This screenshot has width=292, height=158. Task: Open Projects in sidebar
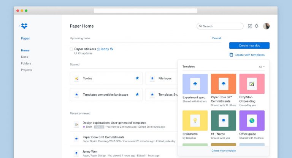point(27,70)
